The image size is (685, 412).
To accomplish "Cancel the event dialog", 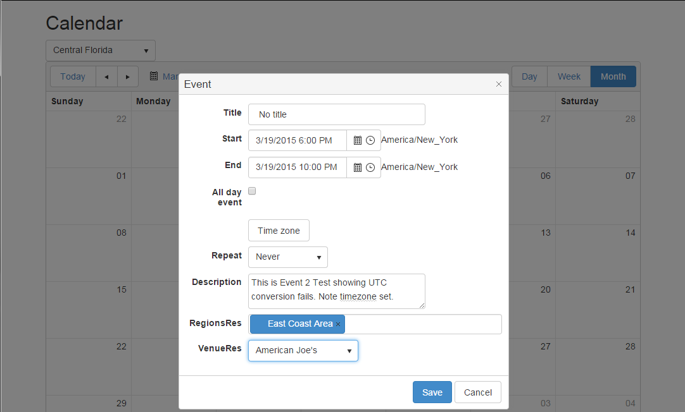I will point(477,392).
